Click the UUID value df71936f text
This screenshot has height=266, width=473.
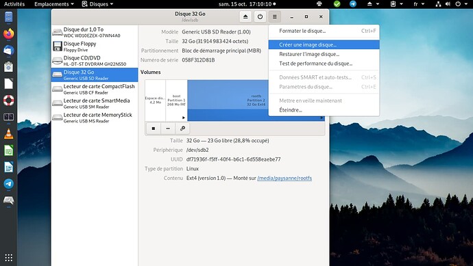[234, 159]
